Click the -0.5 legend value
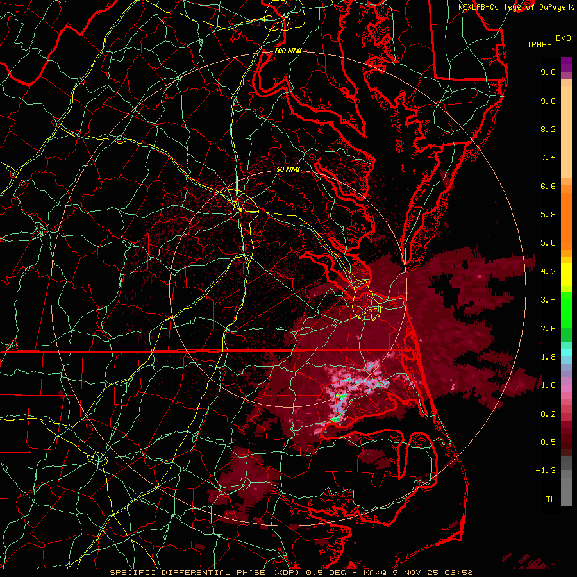577x577 pixels. [546, 442]
